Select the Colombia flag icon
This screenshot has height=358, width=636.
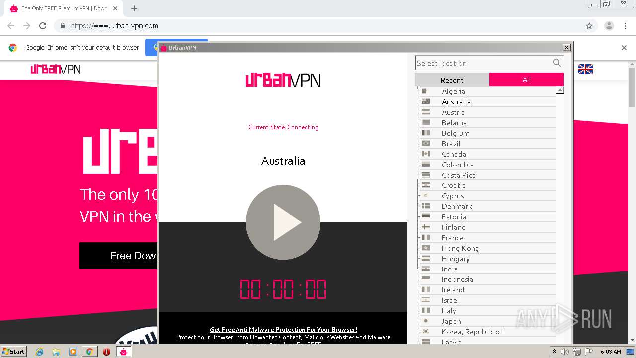click(425, 164)
